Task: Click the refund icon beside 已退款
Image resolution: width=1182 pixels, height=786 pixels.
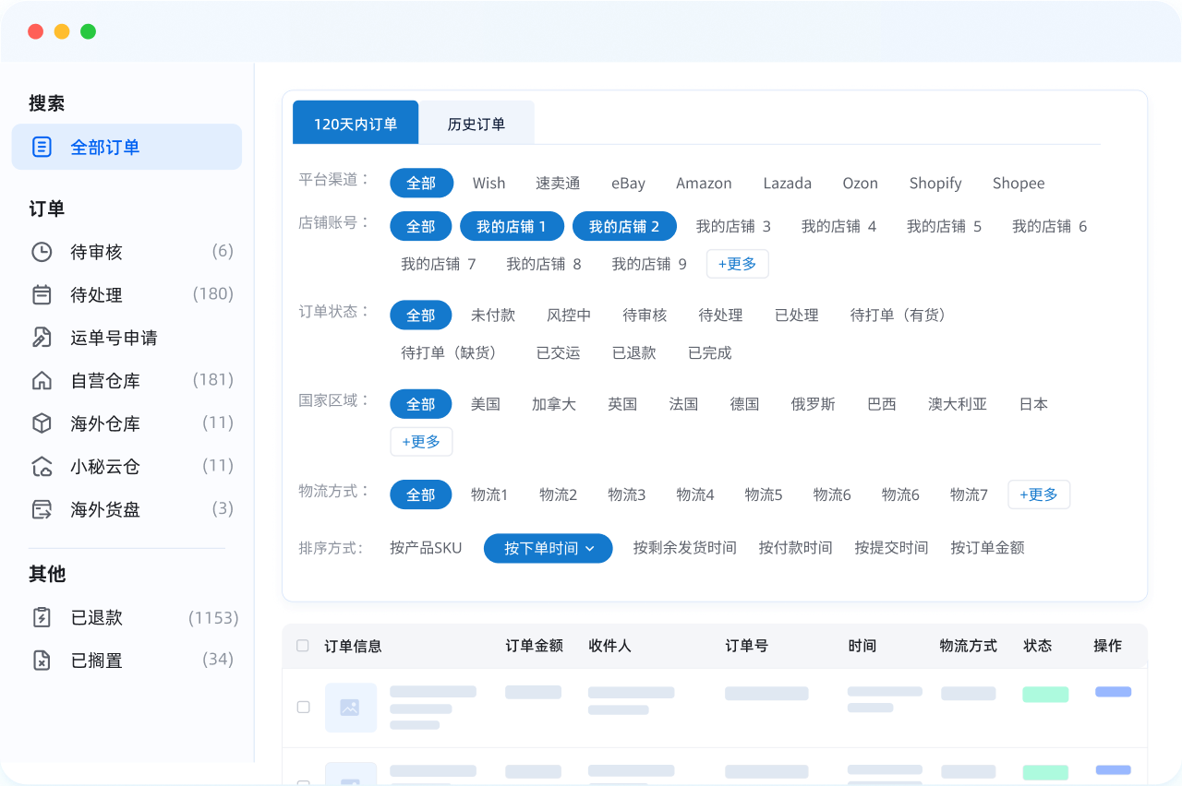Action: 42,617
